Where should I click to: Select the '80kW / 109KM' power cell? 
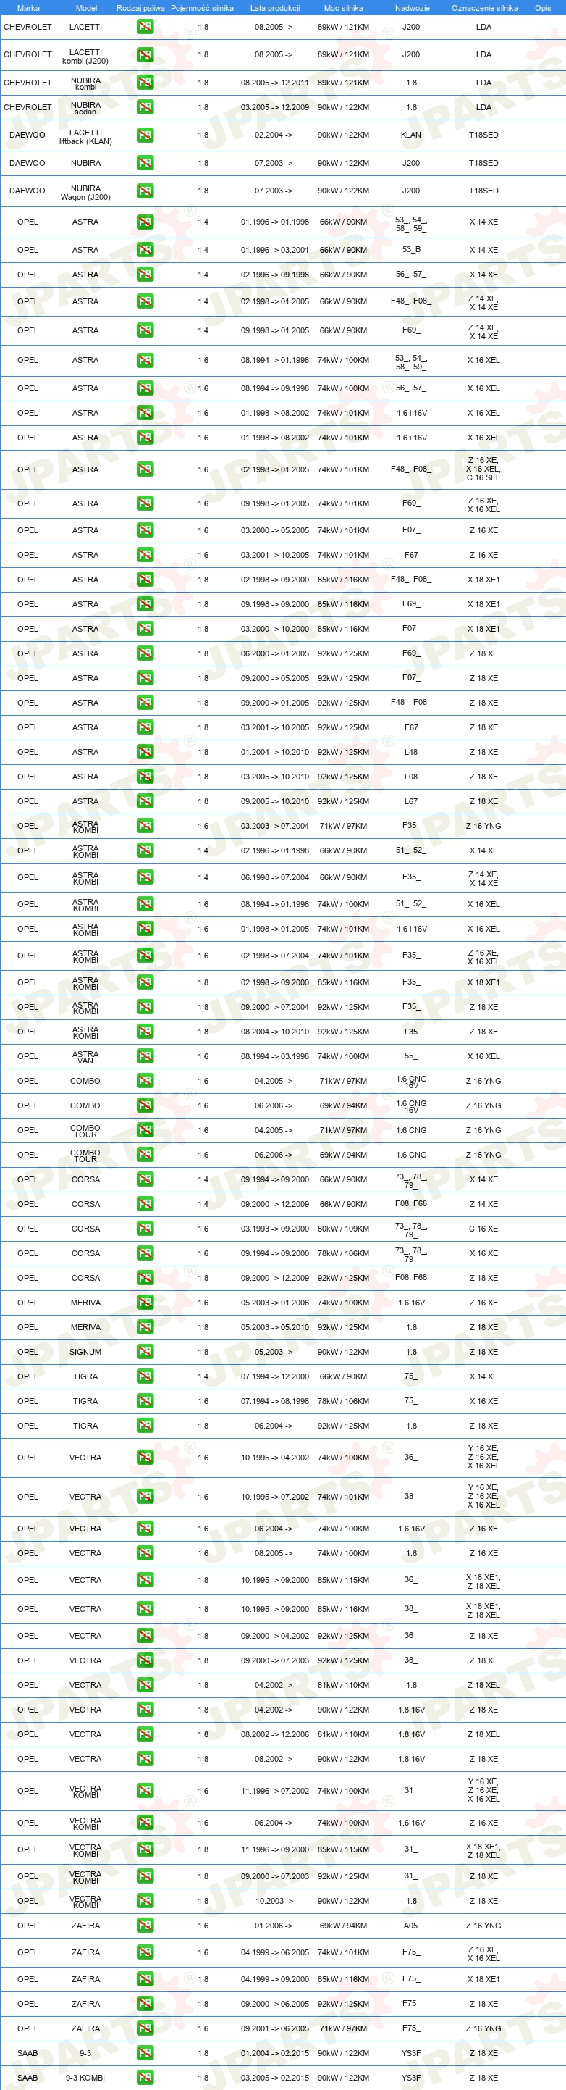[343, 1229]
